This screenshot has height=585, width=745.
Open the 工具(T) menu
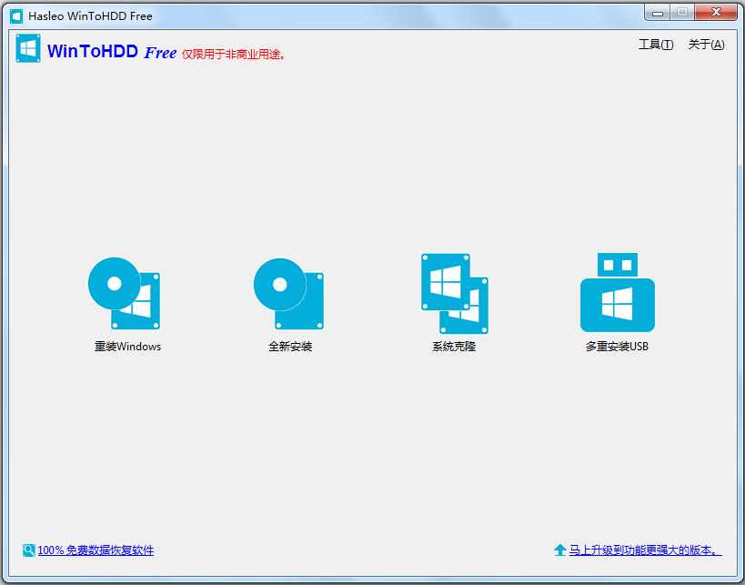click(x=656, y=45)
